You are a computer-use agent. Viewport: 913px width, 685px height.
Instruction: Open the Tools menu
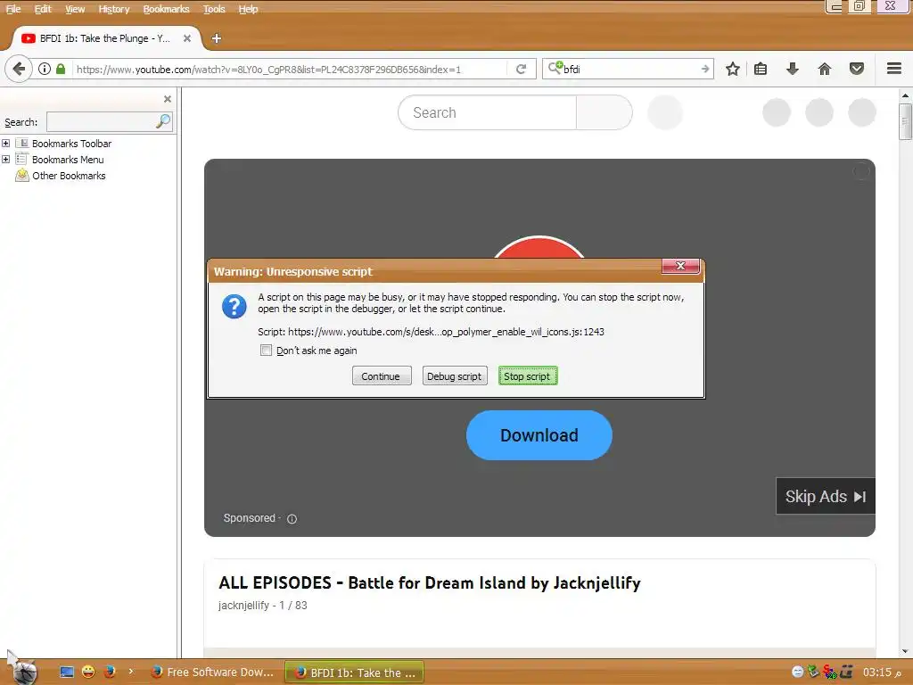pyautogui.click(x=214, y=9)
